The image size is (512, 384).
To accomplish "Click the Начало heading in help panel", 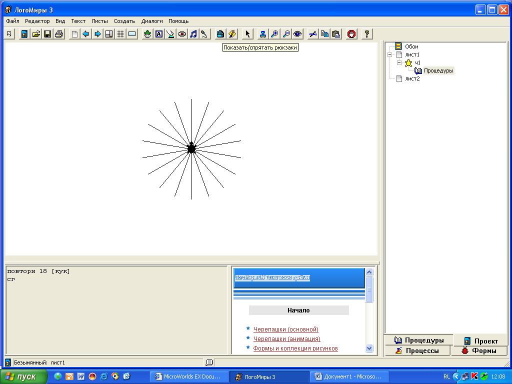I will click(x=298, y=310).
